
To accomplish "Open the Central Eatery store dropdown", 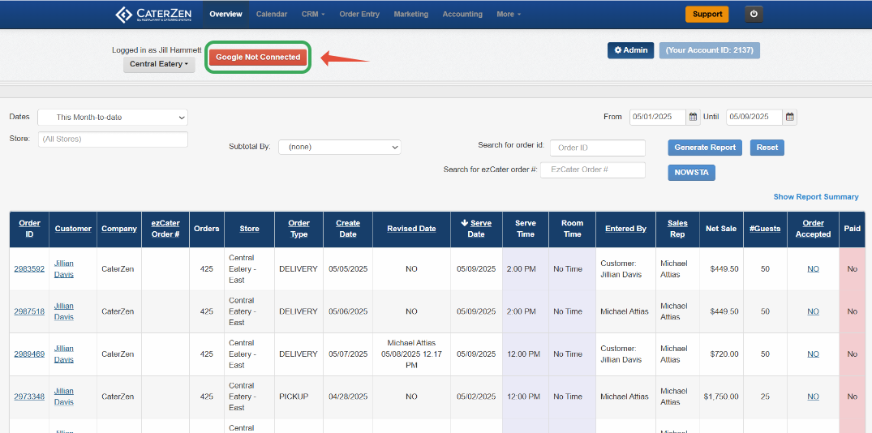I will [159, 64].
